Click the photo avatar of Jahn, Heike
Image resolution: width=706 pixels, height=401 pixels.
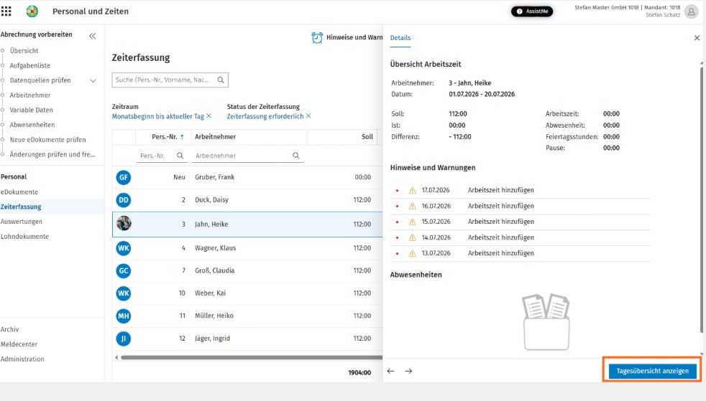(x=124, y=223)
